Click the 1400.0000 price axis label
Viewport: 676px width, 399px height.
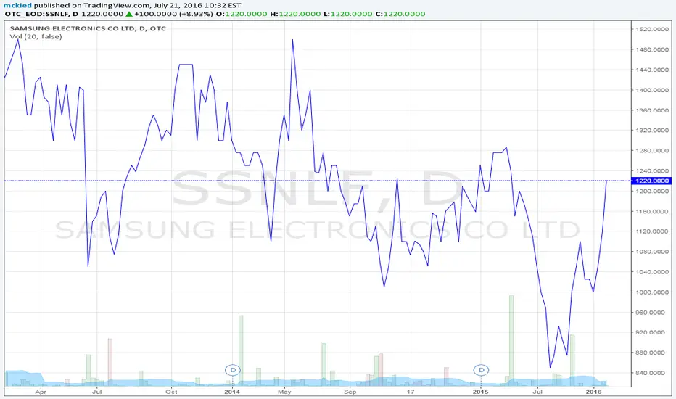(652, 90)
